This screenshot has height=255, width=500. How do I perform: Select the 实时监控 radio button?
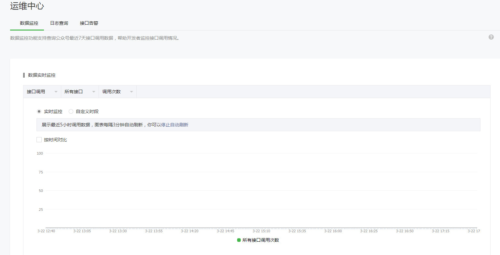coord(39,111)
